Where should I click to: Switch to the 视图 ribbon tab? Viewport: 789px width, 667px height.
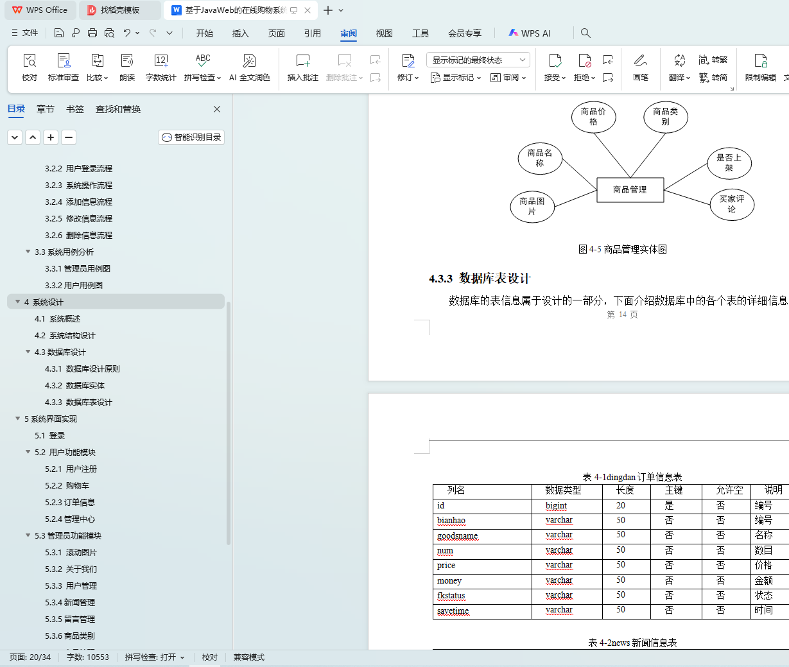point(384,33)
